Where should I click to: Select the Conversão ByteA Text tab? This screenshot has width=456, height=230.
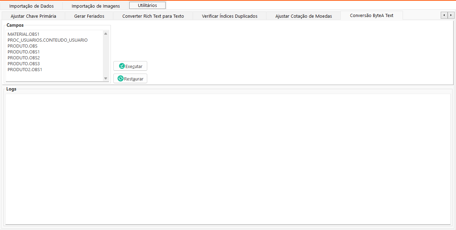[371, 16]
